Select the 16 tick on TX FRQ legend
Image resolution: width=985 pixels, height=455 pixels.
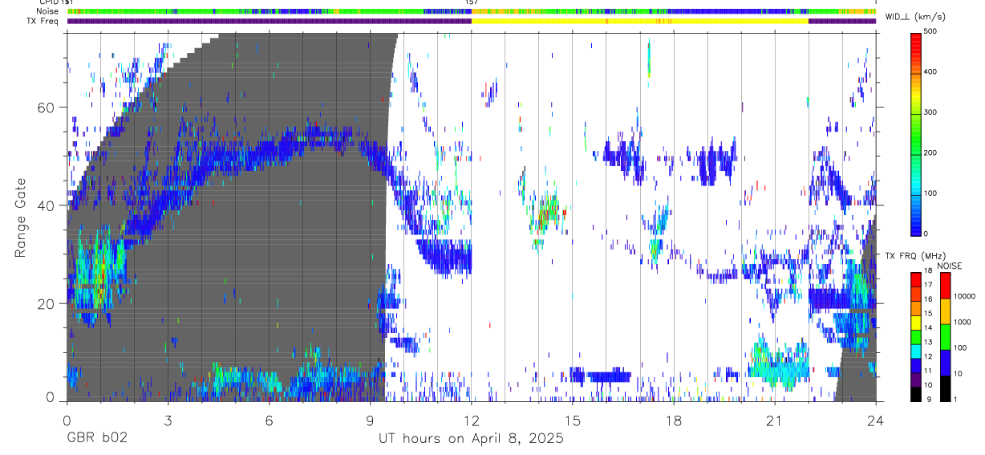pyautogui.click(x=929, y=299)
